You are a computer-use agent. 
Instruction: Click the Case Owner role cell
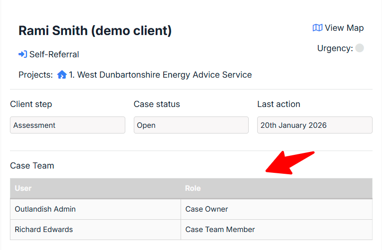coord(207,209)
